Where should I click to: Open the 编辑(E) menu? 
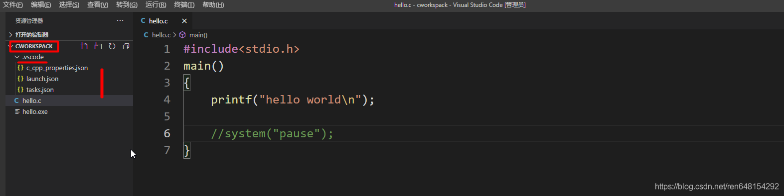click(x=41, y=5)
